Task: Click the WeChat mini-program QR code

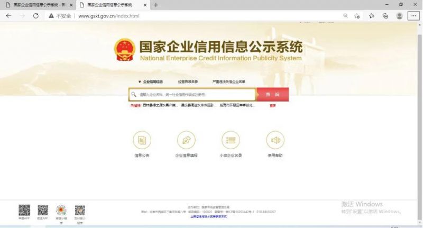Action: click(61, 210)
